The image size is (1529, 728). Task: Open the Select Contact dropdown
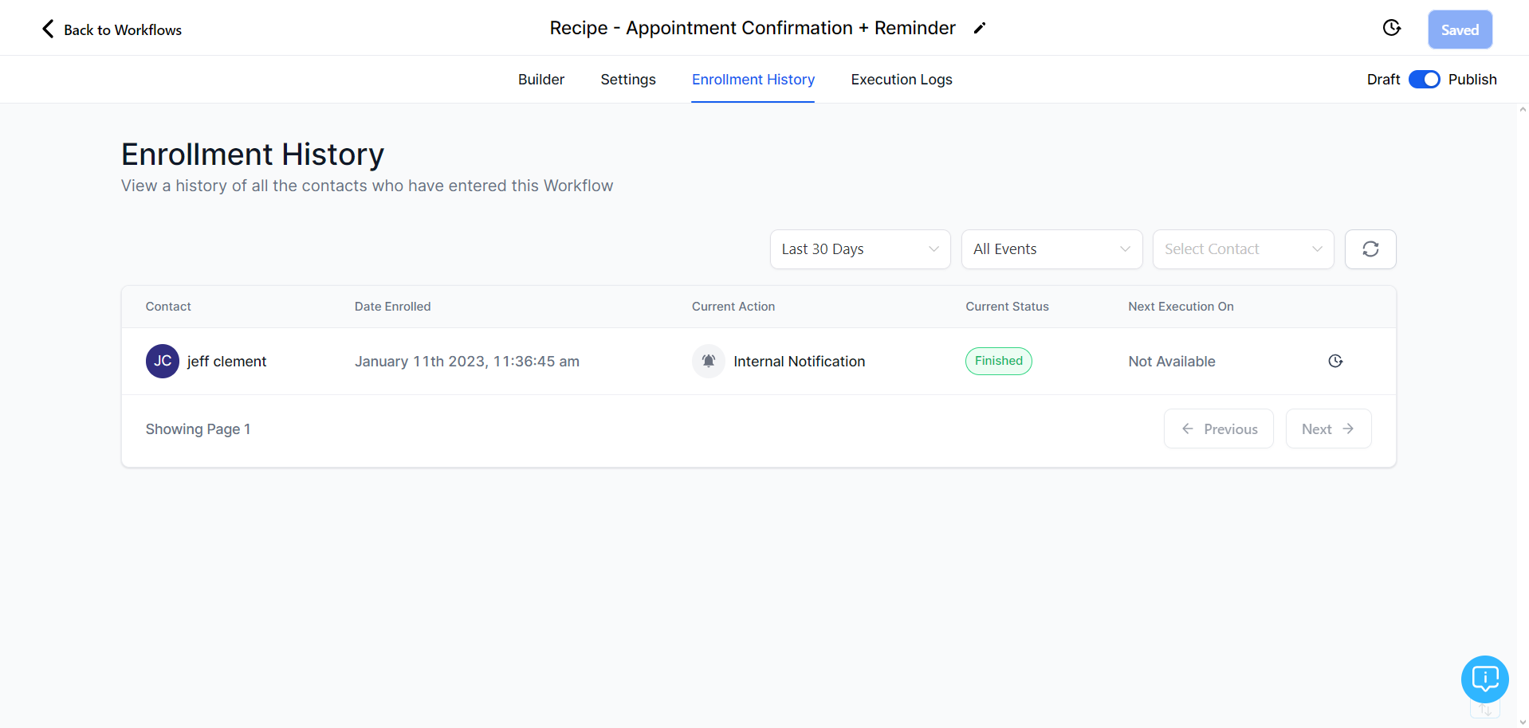[x=1243, y=249]
